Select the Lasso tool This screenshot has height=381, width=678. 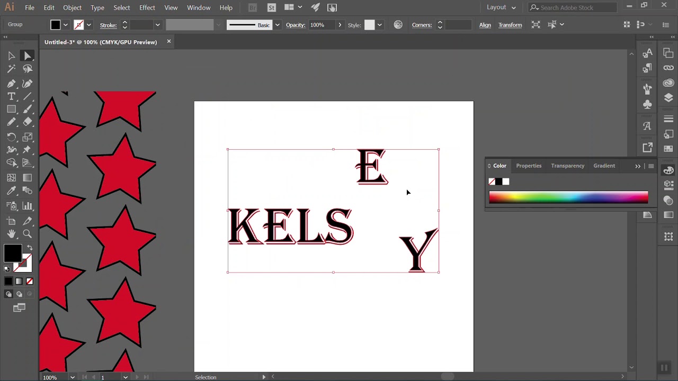(x=28, y=69)
